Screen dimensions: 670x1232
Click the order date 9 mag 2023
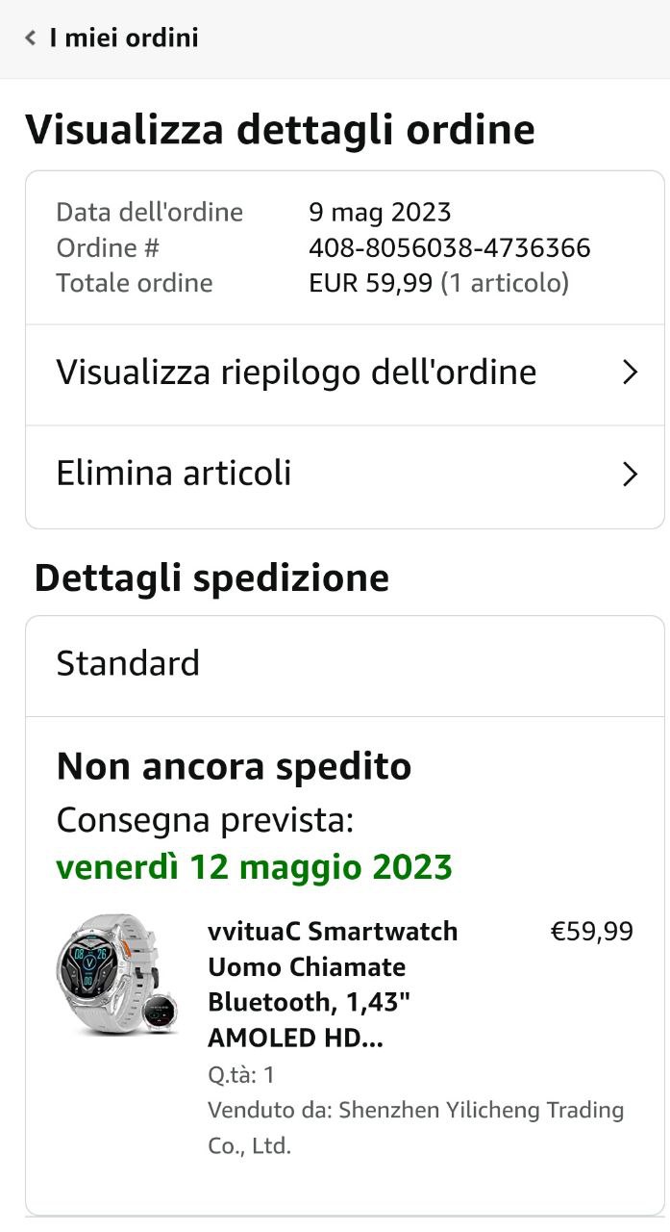coord(380,212)
